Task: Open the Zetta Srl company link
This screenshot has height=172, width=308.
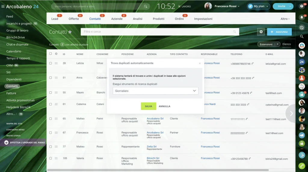Action: click(x=152, y=146)
